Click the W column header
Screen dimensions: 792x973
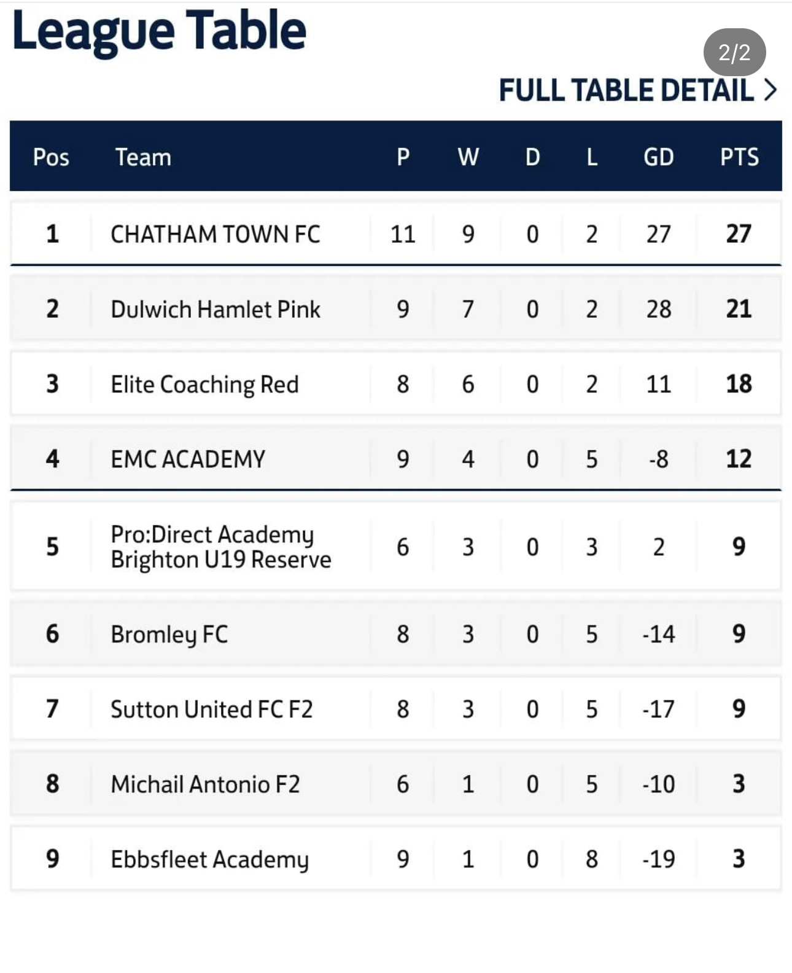point(468,157)
